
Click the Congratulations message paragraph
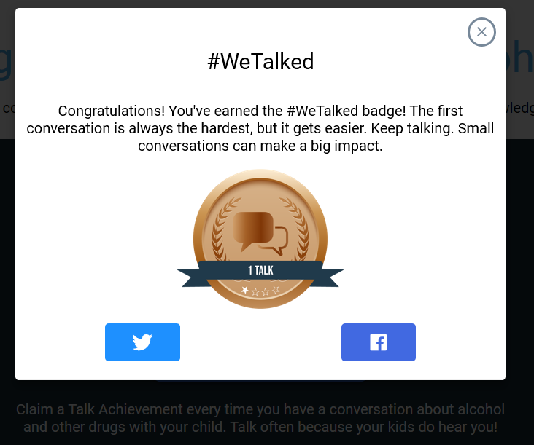[x=260, y=129]
